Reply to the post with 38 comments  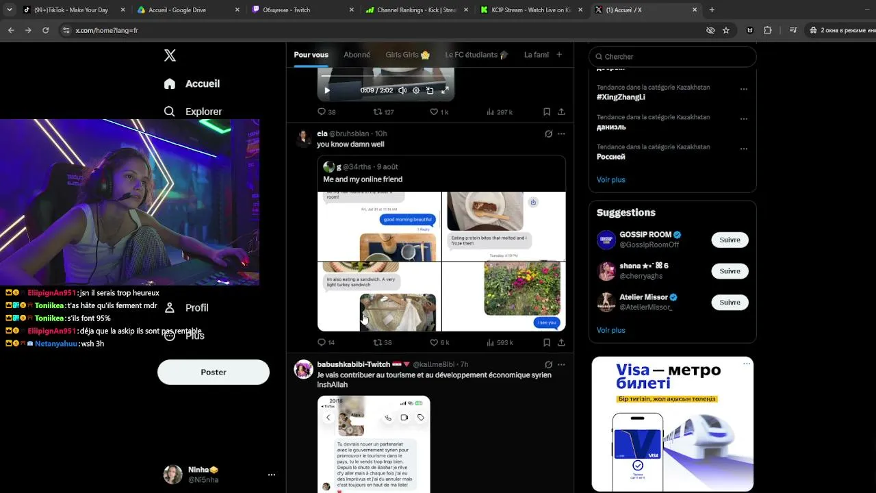326,112
